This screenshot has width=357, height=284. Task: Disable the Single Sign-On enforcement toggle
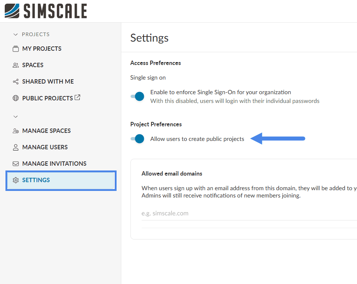point(138,96)
